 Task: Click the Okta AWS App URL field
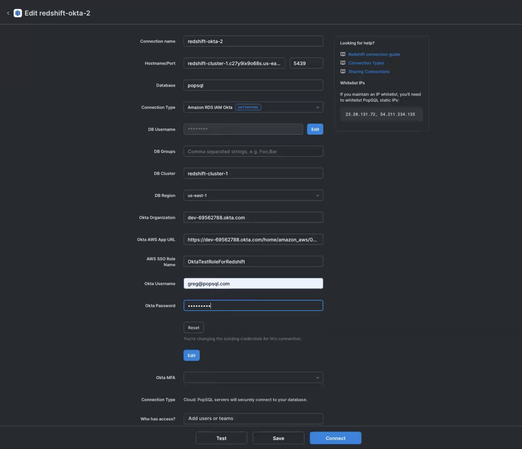253,239
